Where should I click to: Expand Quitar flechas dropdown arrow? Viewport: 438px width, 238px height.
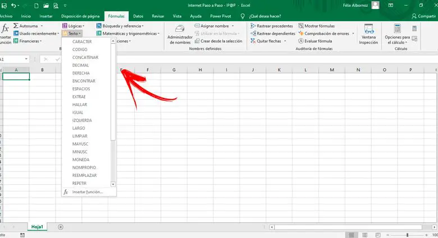[x=285, y=41]
